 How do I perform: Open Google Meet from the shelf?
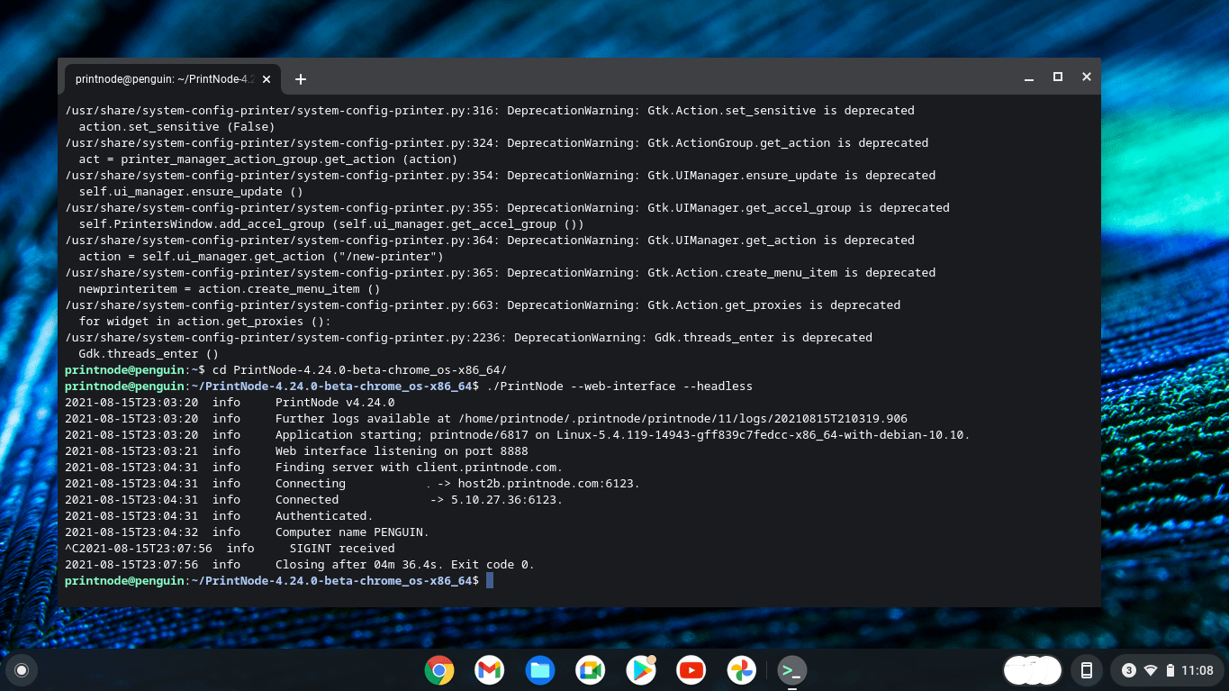point(591,670)
